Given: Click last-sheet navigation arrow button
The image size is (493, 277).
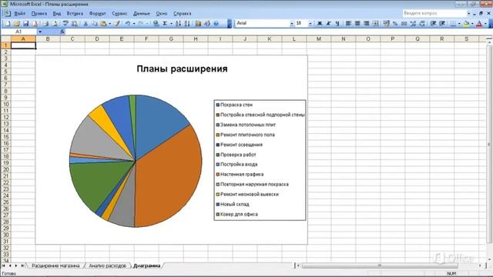Looking at the screenshot, I should (22, 265).
